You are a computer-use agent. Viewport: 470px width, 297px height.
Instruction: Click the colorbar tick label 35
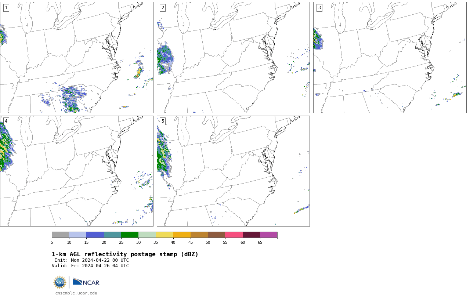pos(156,243)
